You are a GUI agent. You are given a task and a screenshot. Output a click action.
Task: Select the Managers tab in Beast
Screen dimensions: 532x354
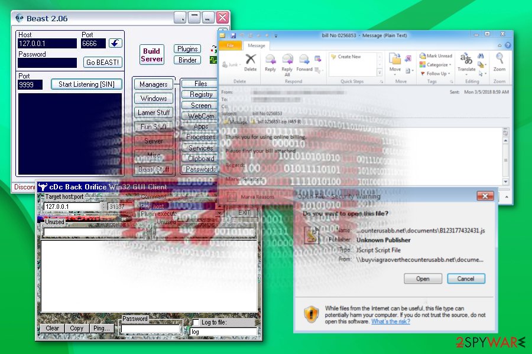click(153, 84)
